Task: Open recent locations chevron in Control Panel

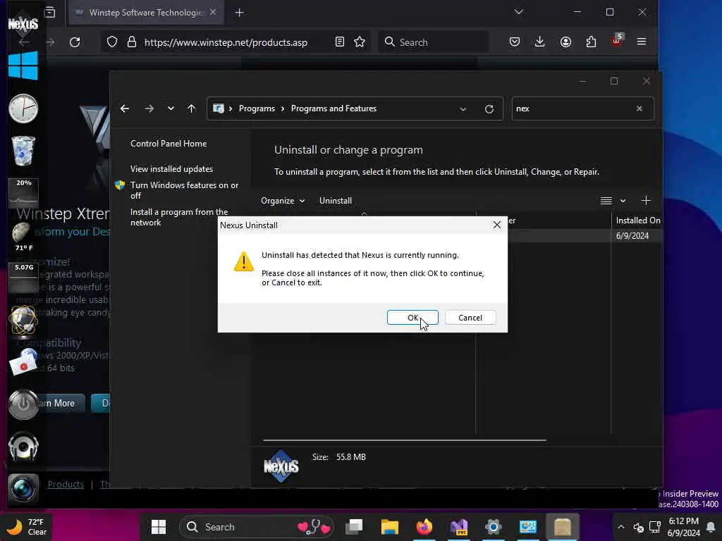Action: (x=171, y=108)
